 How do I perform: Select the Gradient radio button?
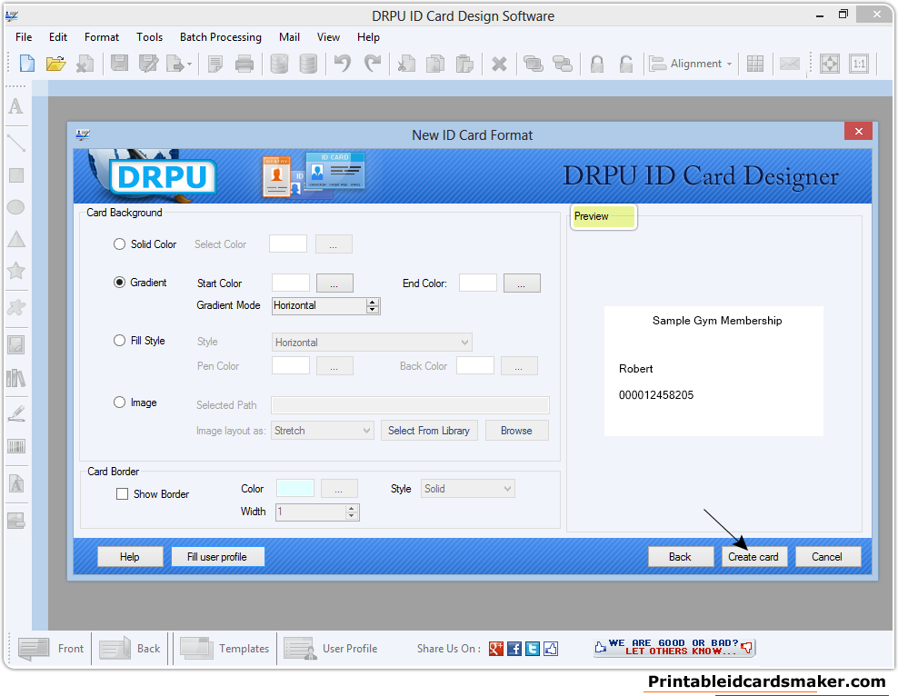[x=119, y=283]
